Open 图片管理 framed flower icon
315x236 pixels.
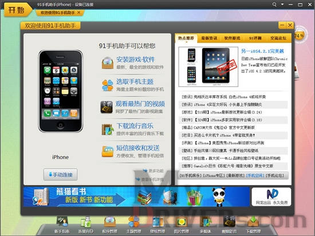(182, 225)
